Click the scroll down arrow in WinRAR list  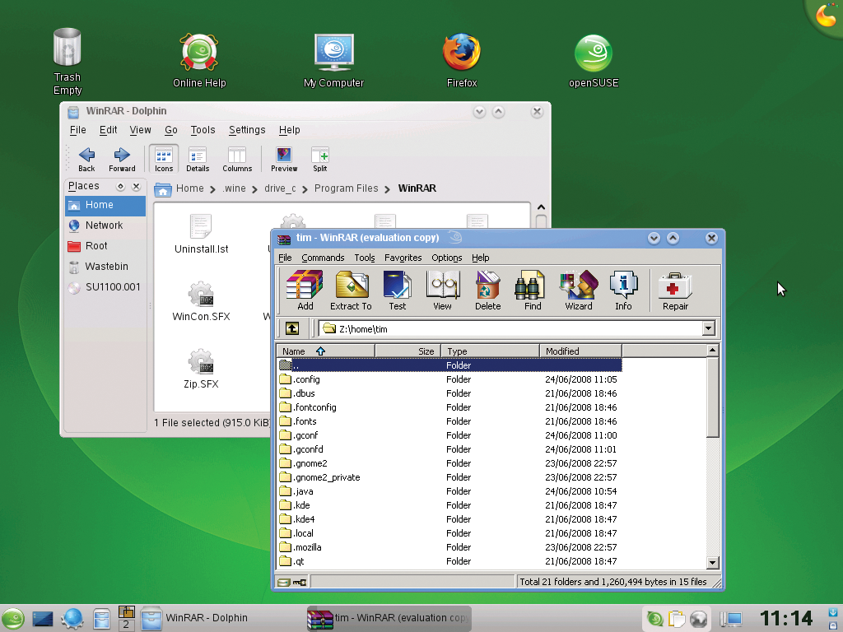[712, 563]
